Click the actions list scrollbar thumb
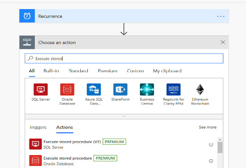 coord(220,147)
